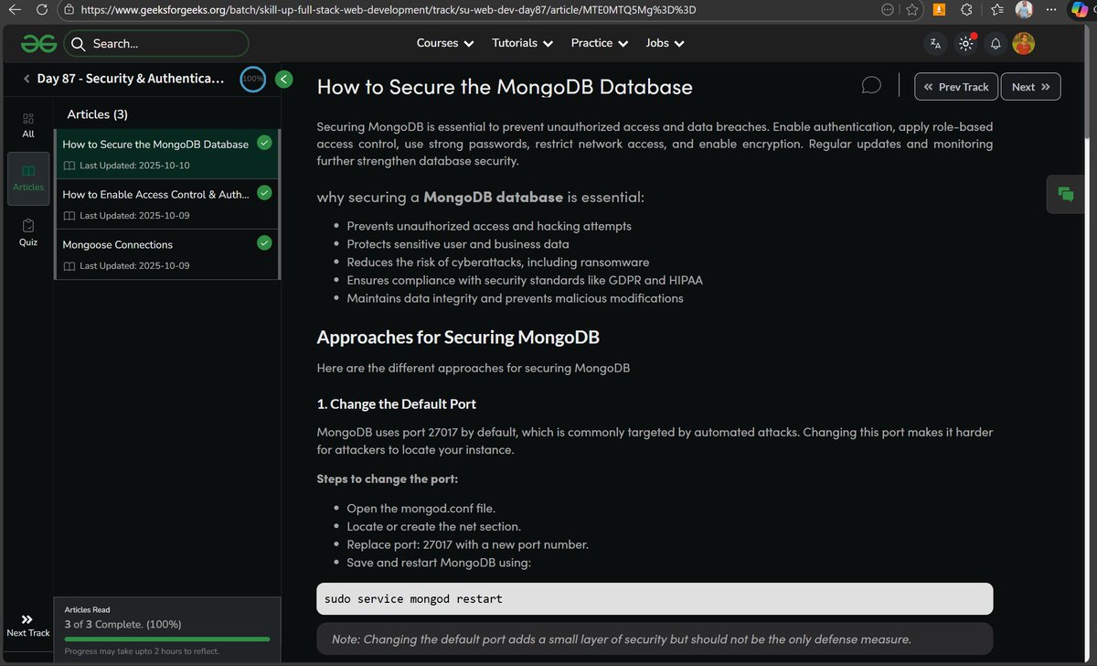Click '3 of 3 Complete. (100%)' text
Screen dimensions: 1097x666
123,624
